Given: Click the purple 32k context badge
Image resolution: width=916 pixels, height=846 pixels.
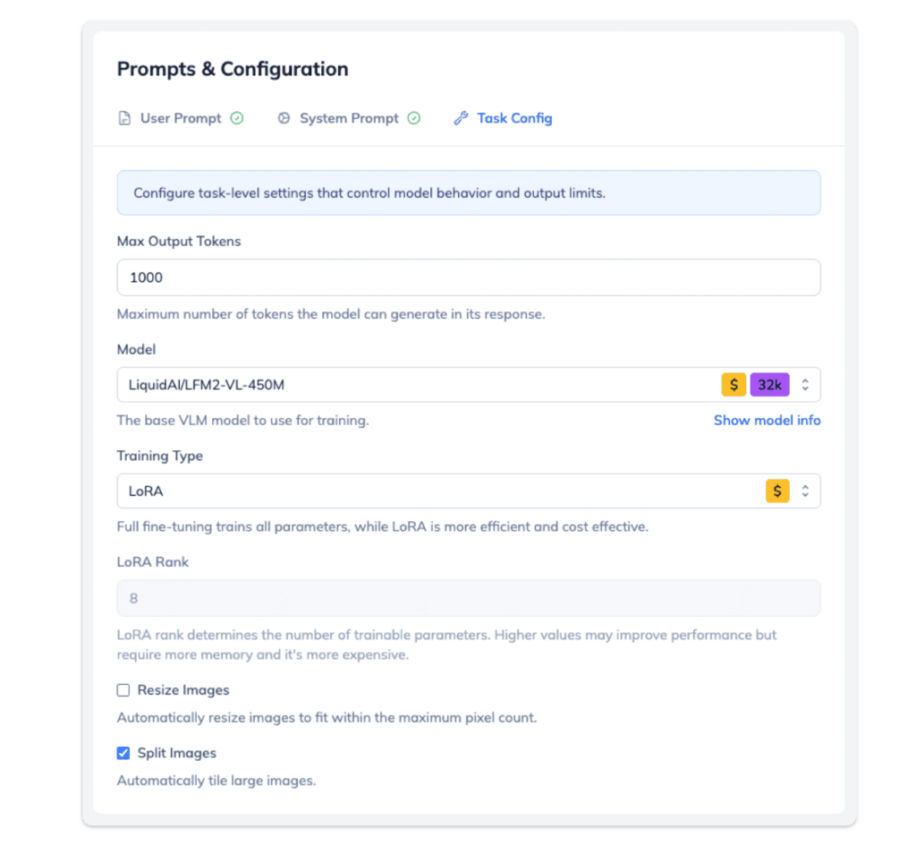Looking at the screenshot, I should (770, 384).
